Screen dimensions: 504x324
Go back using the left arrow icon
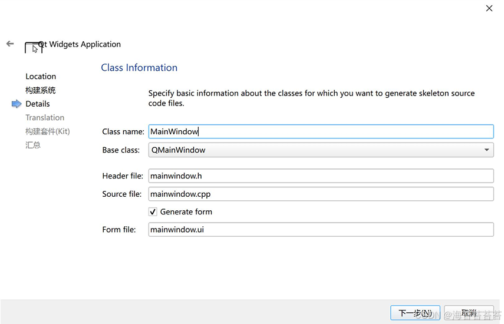click(10, 44)
